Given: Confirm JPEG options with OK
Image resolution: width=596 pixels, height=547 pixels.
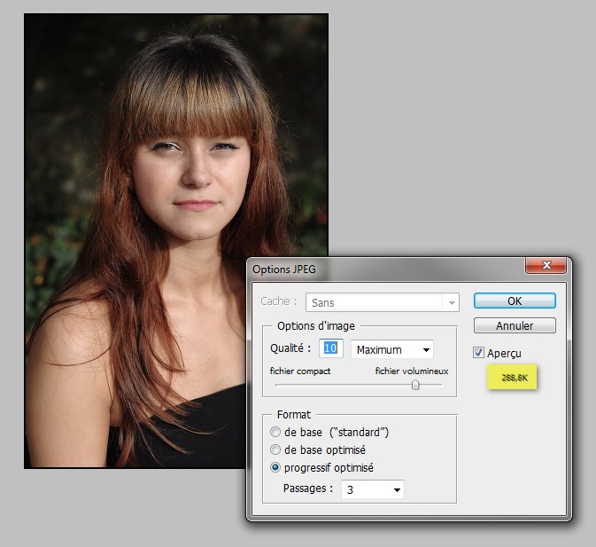Looking at the screenshot, I should 515,301.
